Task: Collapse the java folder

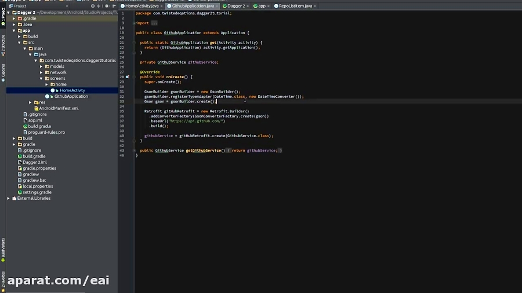Action: tap(30, 54)
